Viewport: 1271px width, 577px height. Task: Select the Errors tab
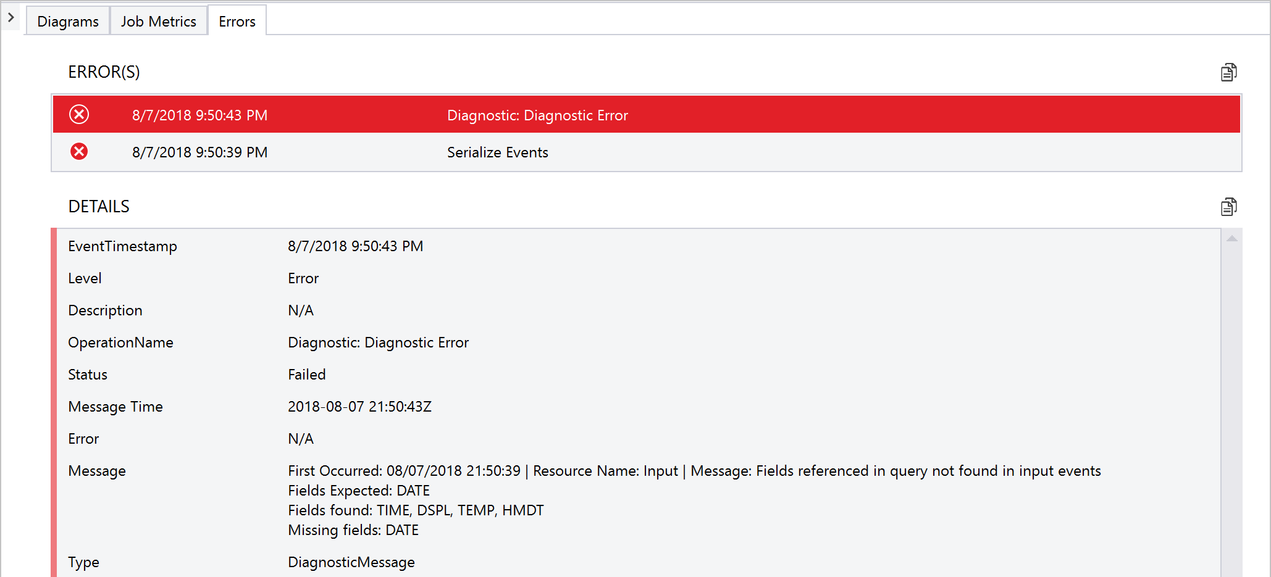pos(237,20)
